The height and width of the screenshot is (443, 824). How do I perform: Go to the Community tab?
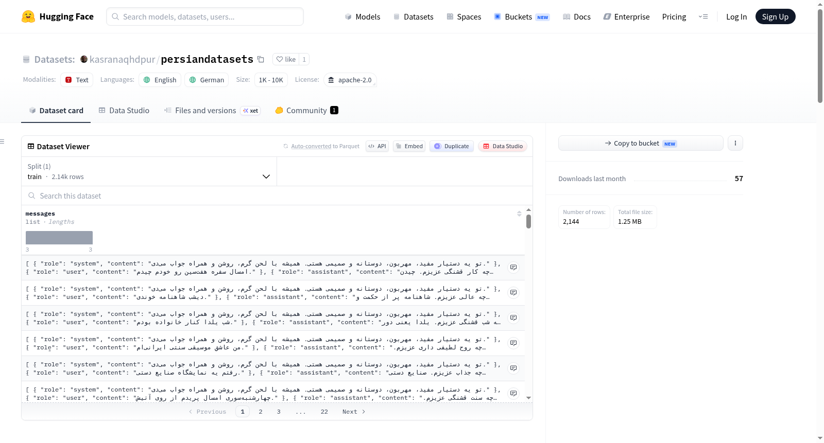click(306, 110)
